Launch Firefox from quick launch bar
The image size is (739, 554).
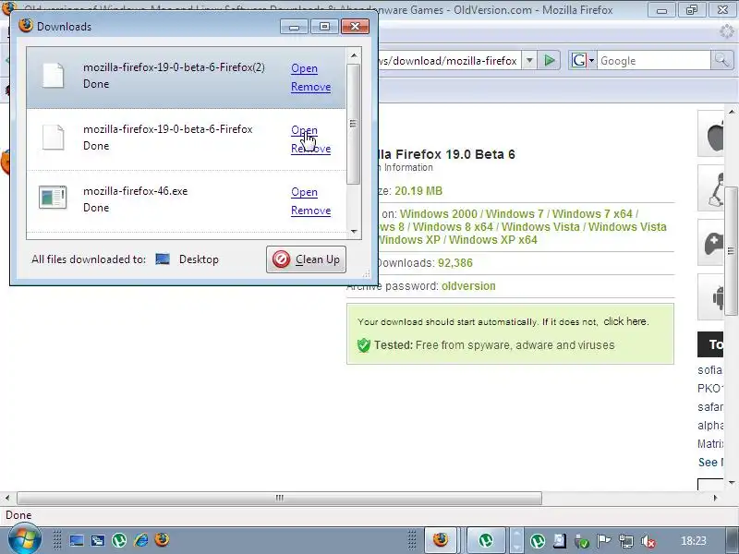point(162,539)
